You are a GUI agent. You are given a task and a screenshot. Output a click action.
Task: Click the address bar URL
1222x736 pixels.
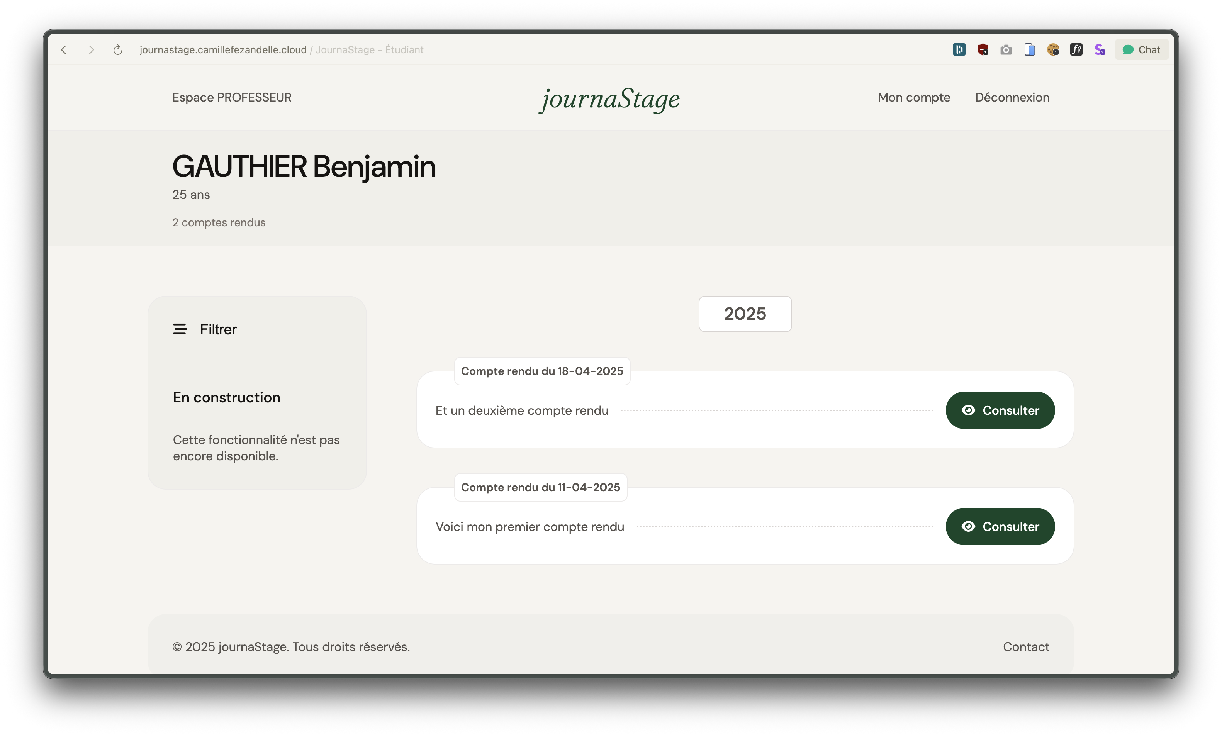tap(223, 49)
